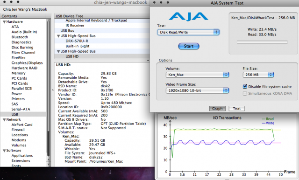The image size is (299, 180).
Task: Switch to the Text view
Action: tap(237, 109)
